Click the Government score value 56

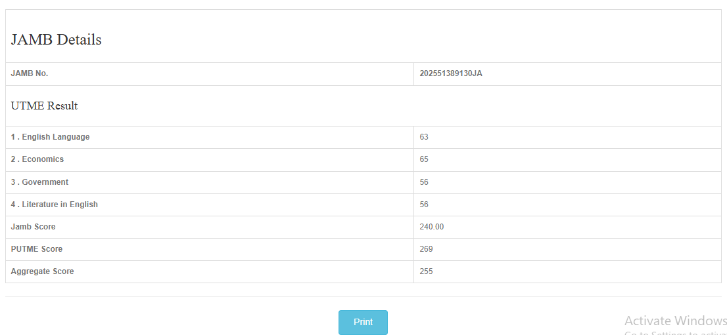pyautogui.click(x=424, y=182)
